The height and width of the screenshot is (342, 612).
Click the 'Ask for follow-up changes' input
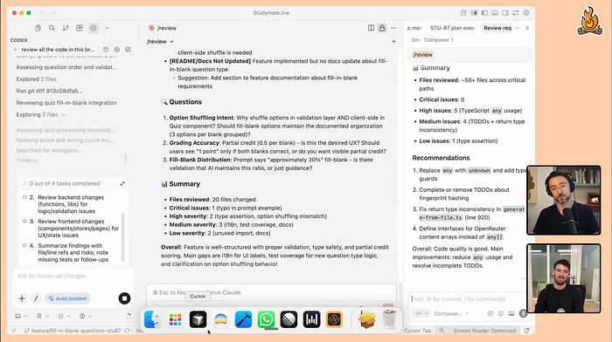(x=73, y=276)
